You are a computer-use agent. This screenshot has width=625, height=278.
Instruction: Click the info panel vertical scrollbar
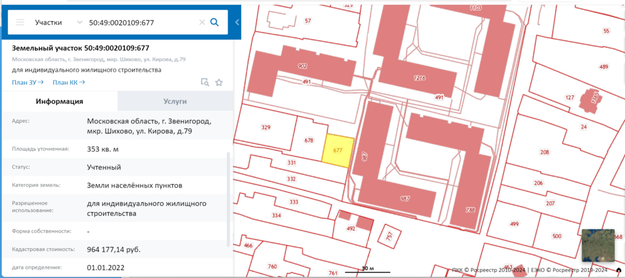click(228, 199)
